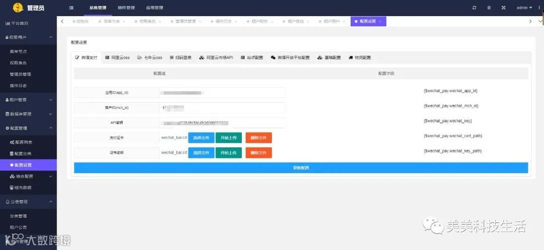Switch to 应用管理 top menu
This screenshot has height=250, width=544.
click(155, 8)
